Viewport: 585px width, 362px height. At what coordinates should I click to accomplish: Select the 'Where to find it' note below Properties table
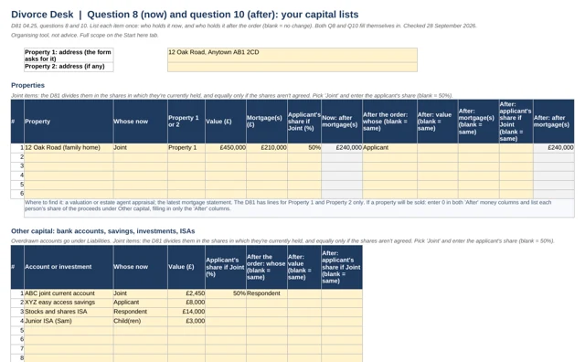(299, 208)
